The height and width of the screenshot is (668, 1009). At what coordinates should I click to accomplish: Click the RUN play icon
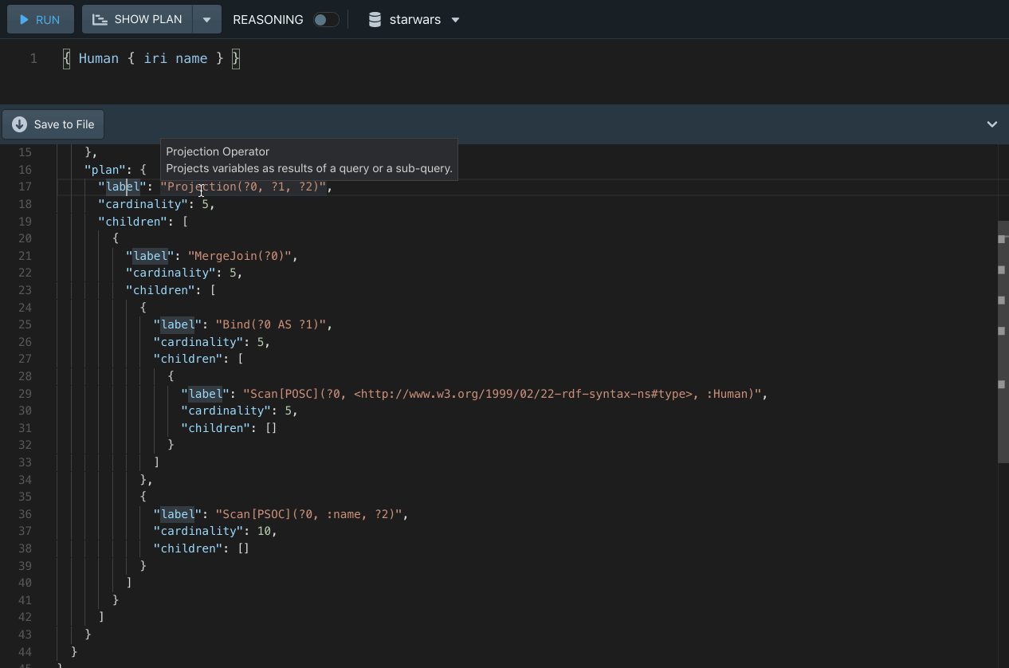[25, 20]
